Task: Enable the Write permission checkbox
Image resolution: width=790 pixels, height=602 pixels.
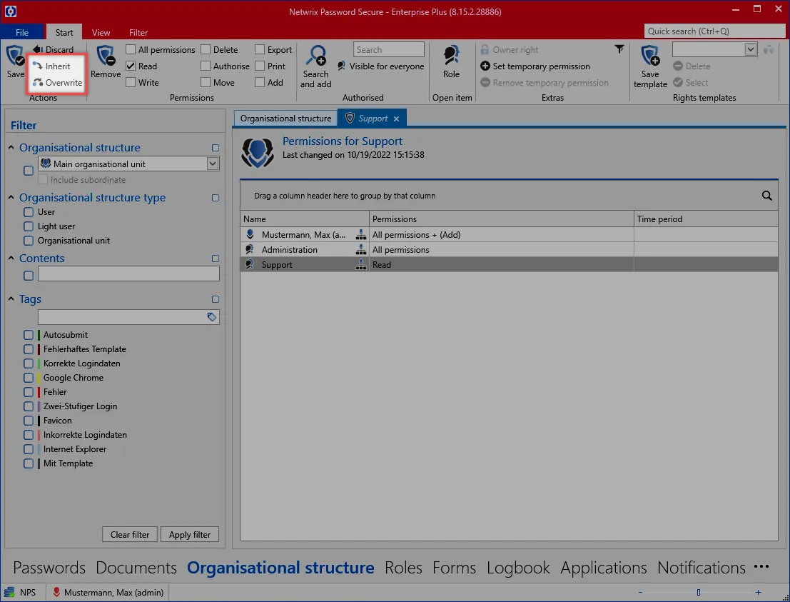Action: point(131,83)
